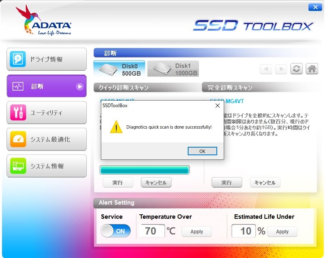Open the ドライブ情報 drive info section
325x258 pixels.
click(47, 59)
